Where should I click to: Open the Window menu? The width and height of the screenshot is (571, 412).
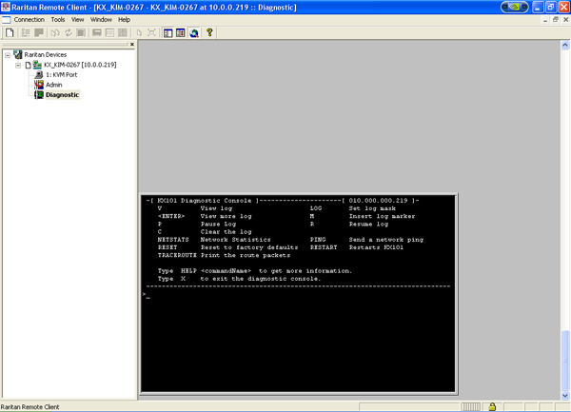pos(101,20)
